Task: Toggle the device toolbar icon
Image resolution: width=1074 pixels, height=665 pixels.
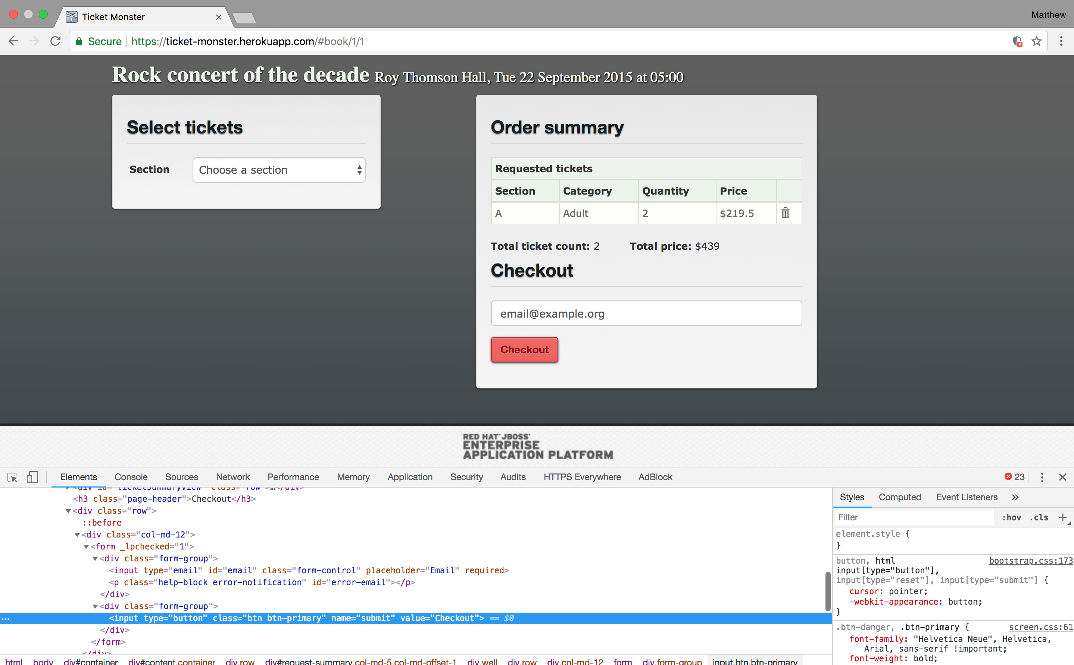Action: pyautogui.click(x=32, y=477)
